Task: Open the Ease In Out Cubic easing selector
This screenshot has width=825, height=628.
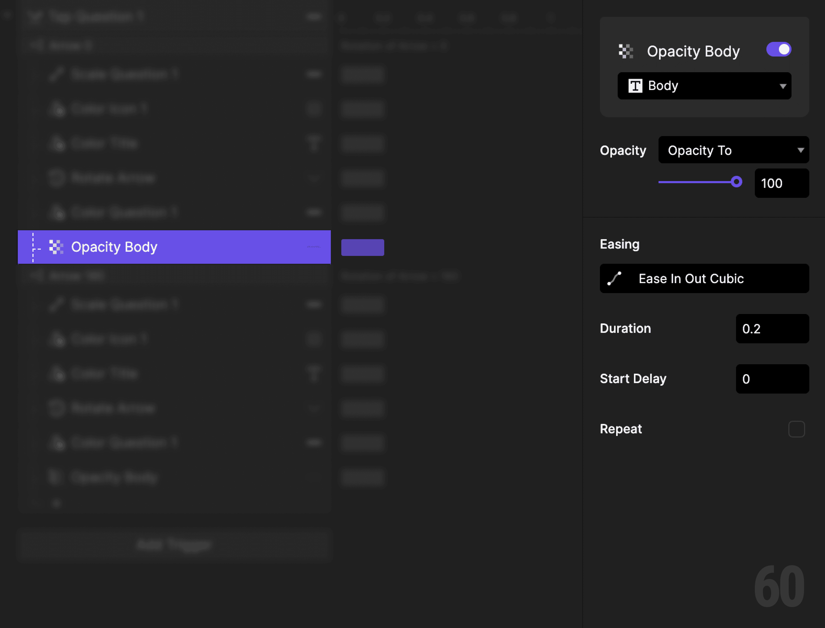Action: coord(704,278)
